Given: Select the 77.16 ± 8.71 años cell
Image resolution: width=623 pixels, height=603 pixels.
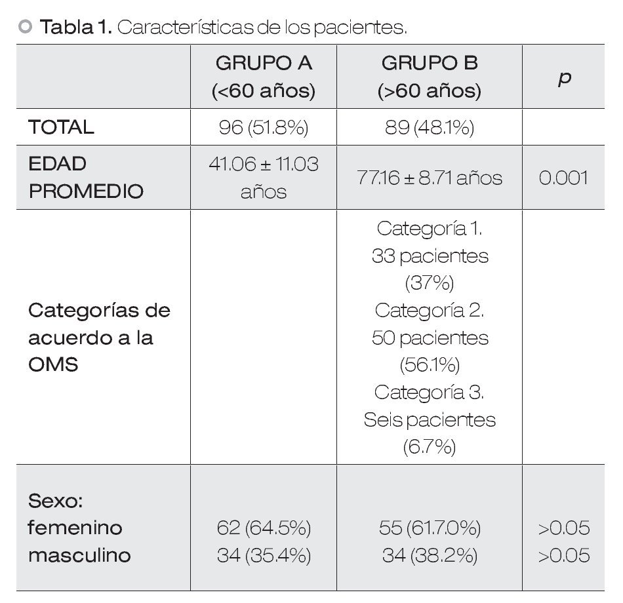Looking at the screenshot, I should point(430,178).
